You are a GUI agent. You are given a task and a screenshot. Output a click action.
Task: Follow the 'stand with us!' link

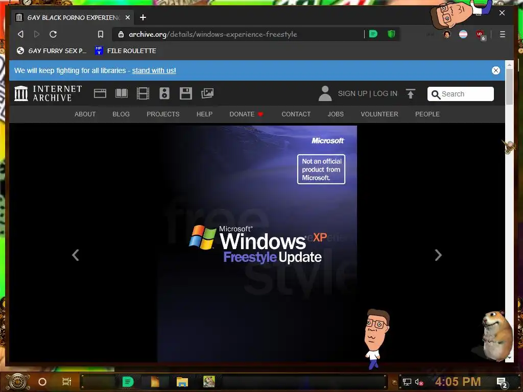[154, 70]
